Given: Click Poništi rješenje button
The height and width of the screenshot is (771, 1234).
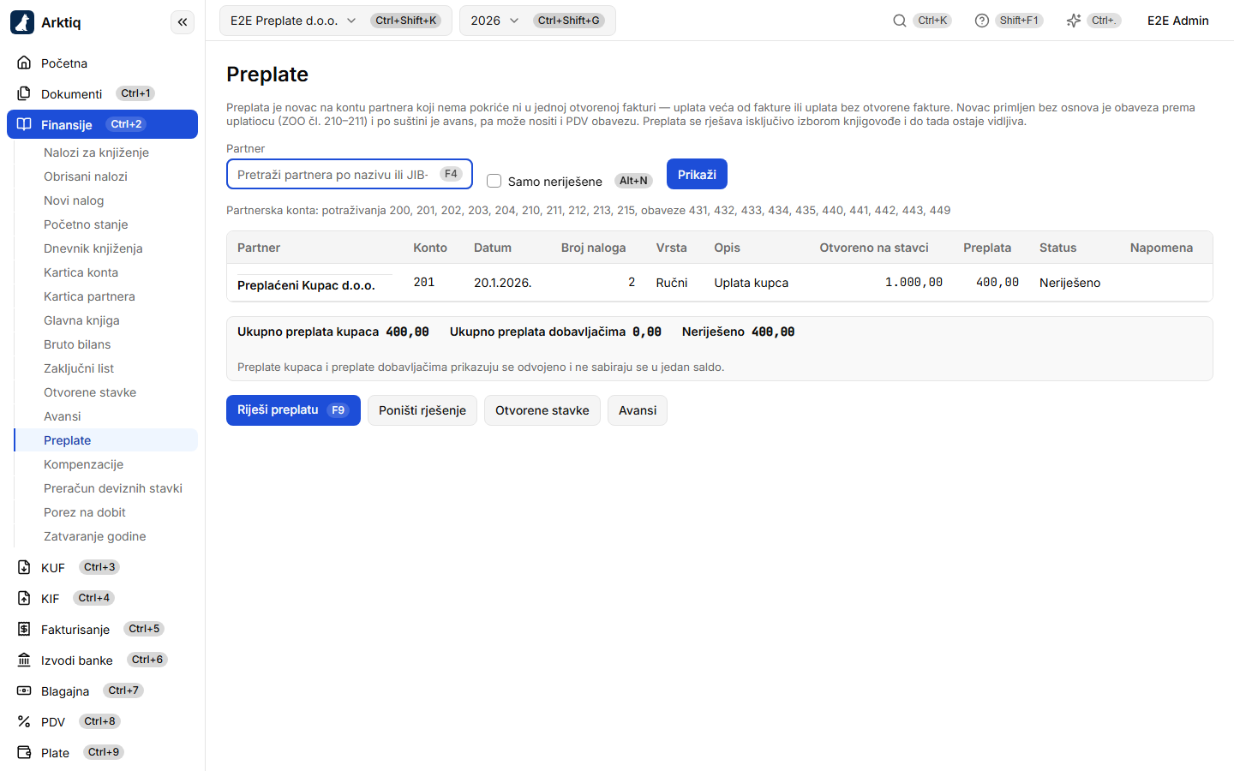Looking at the screenshot, I should [422, 410].
